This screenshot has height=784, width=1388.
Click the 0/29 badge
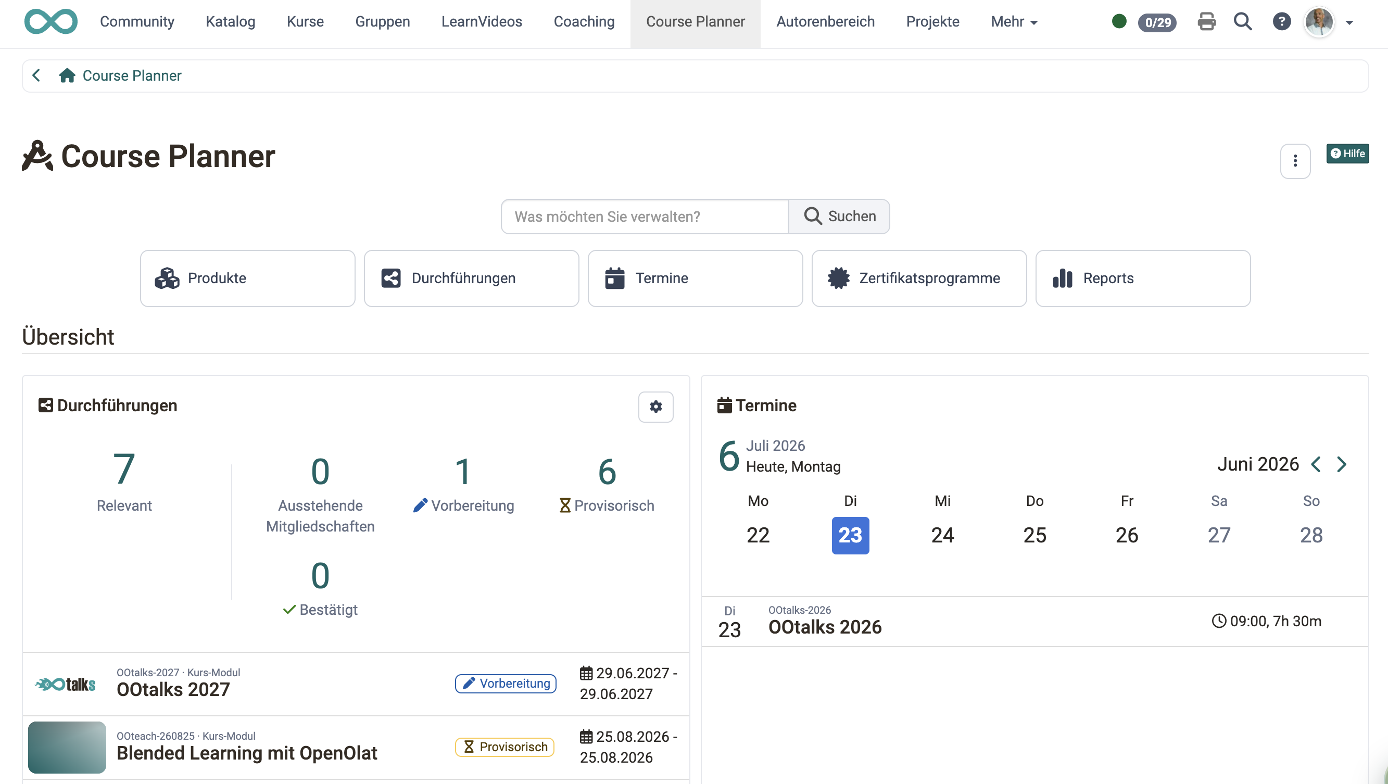(x=1157, y=22)
